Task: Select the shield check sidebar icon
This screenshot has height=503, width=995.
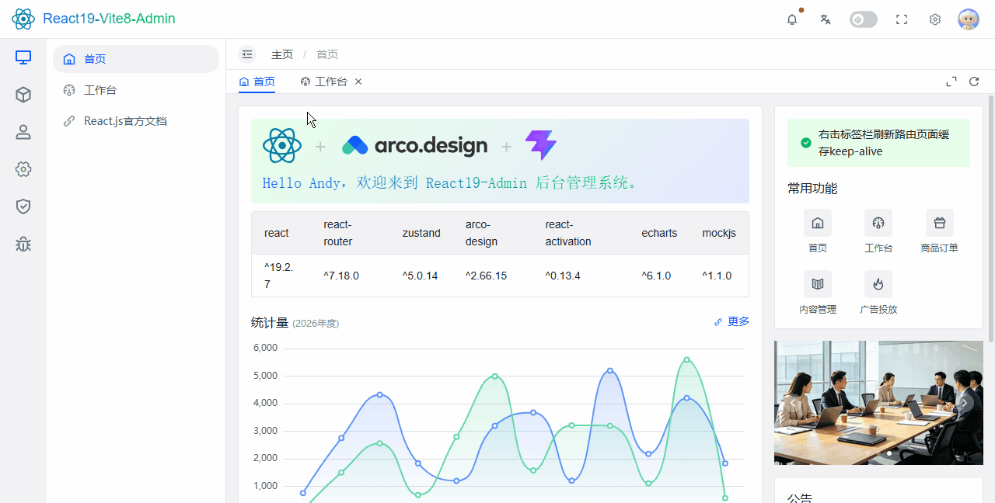Action: (23, 206)
